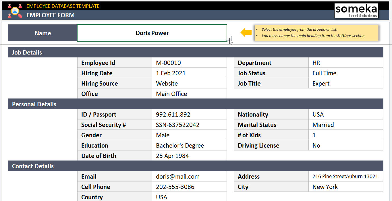Click the second person silhouette icon
Screen dimensions: 392x201
pyautogui.click(x=20, y=6)
